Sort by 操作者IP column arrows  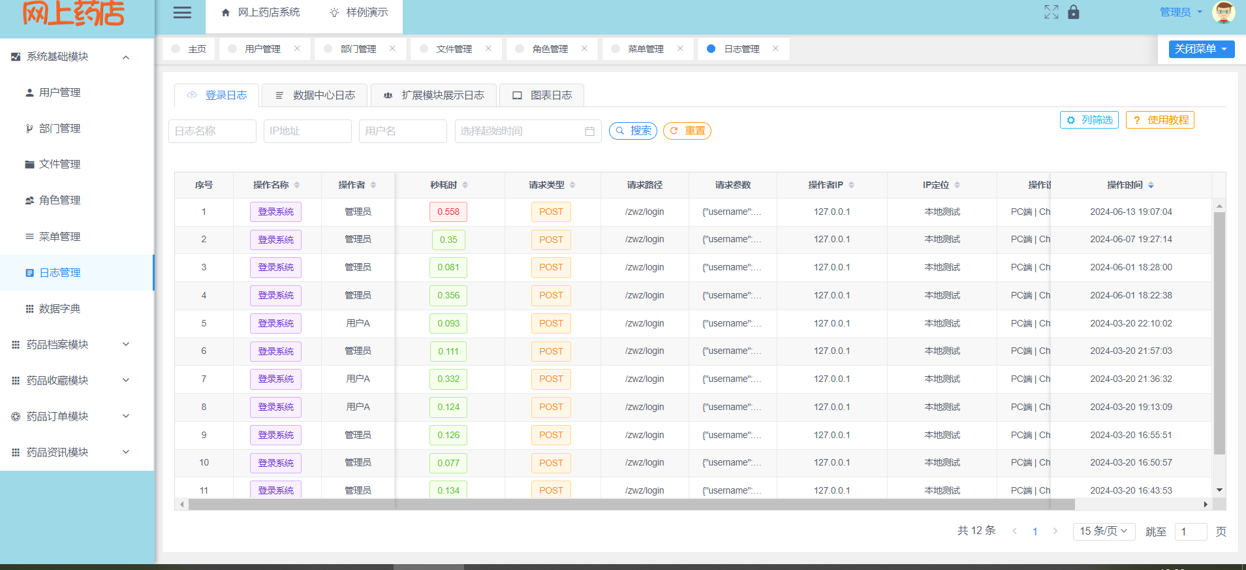[851, 185]
